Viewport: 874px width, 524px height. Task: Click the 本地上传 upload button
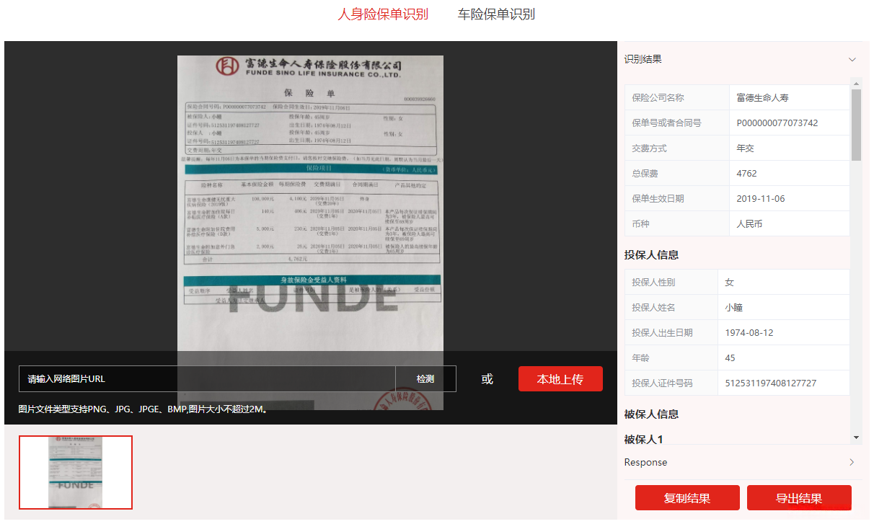[x=560, y=379]
